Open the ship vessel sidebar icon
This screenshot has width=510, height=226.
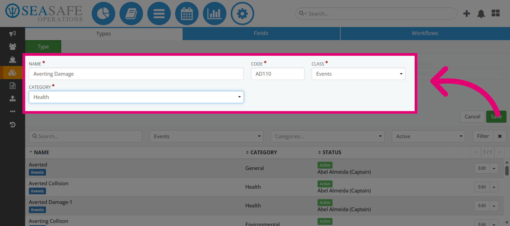(x=12, y=59)
